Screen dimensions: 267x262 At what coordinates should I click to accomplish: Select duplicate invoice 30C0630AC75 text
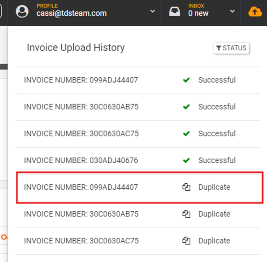coord(81,241)
